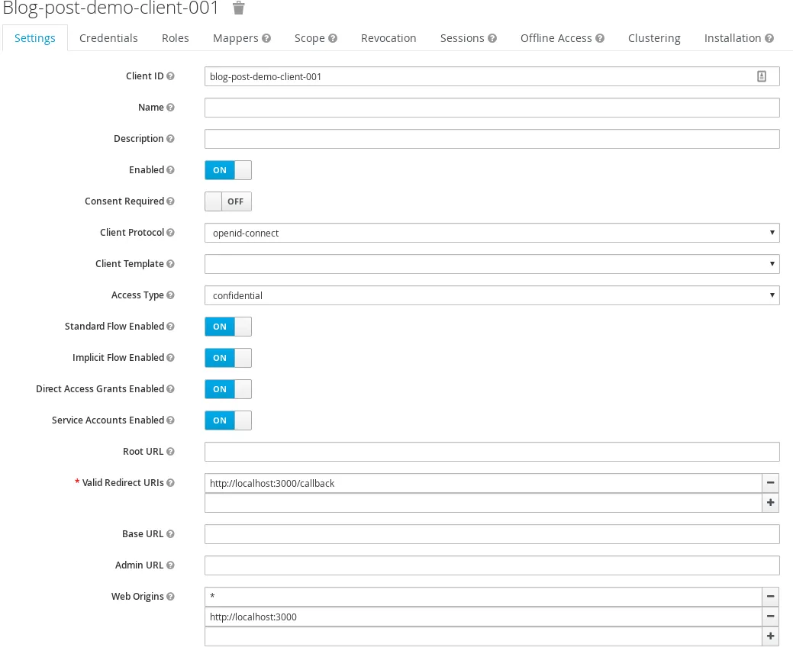Image resolution: width=793 pixels, height=657 pixels.
Task: Click into the Base URL field
Action: [x=492, y=534]
